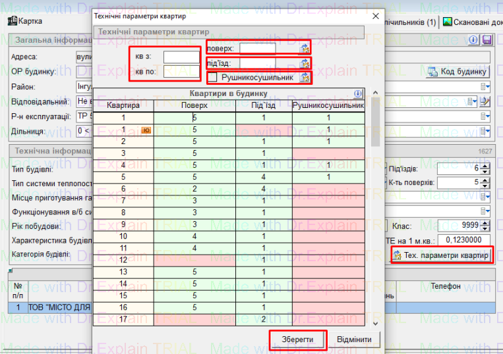This screenshot has width=503, height=354.
Task: Click the apartments table scrollbar down arrow
Action: 376,324
